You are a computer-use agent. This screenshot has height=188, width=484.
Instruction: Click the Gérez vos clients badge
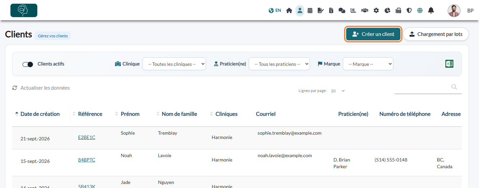click(53, 36)
